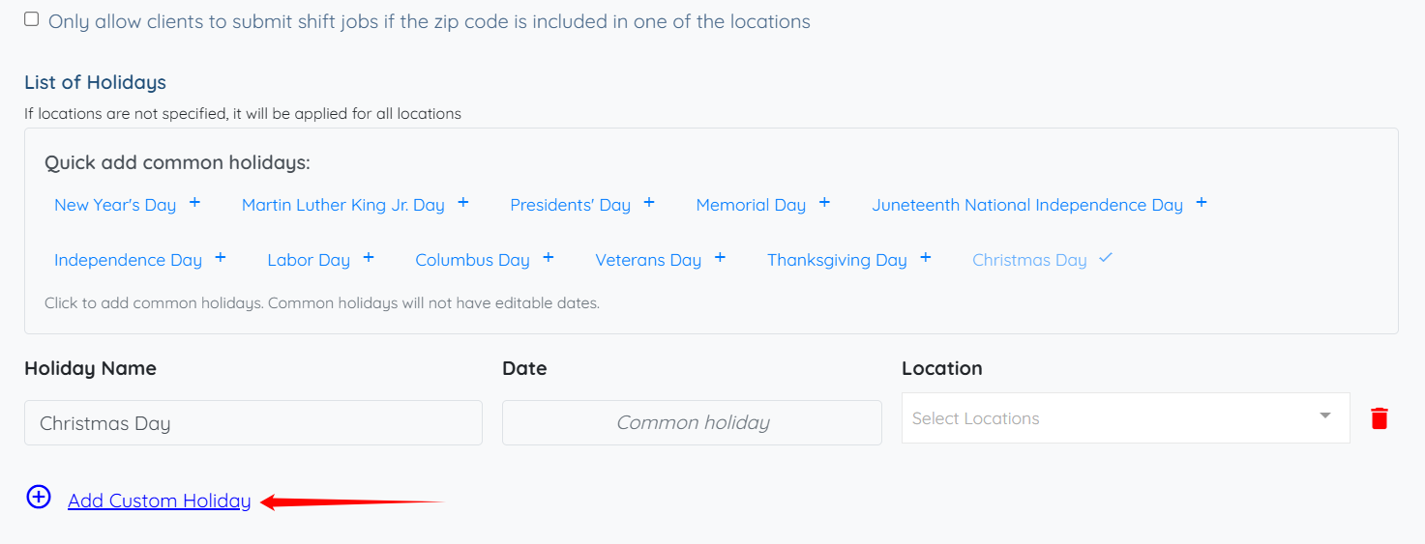Click Add Custom Holiday link
1425x544 pixels.
point(160,501)
